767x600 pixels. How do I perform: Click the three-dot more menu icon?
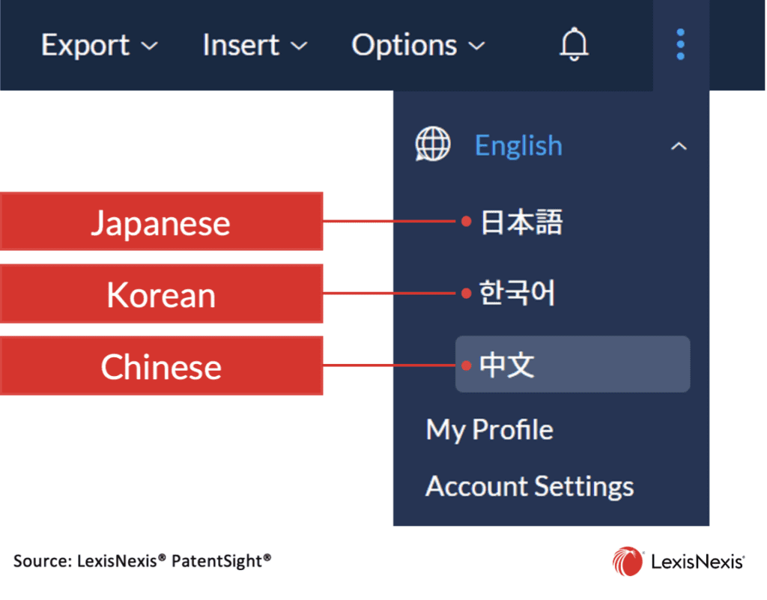(x=680, y=44)
